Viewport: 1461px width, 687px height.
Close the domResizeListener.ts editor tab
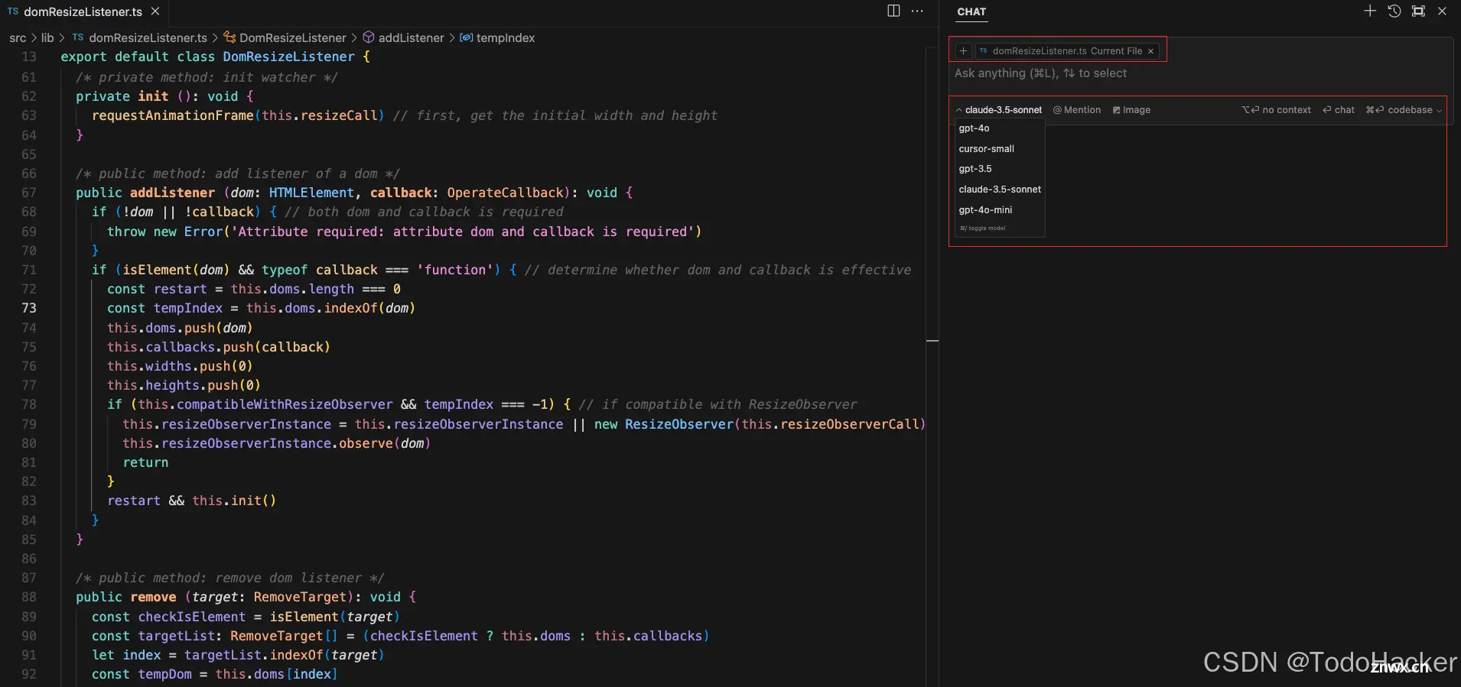pyautogui.click(x=155, y=11)
